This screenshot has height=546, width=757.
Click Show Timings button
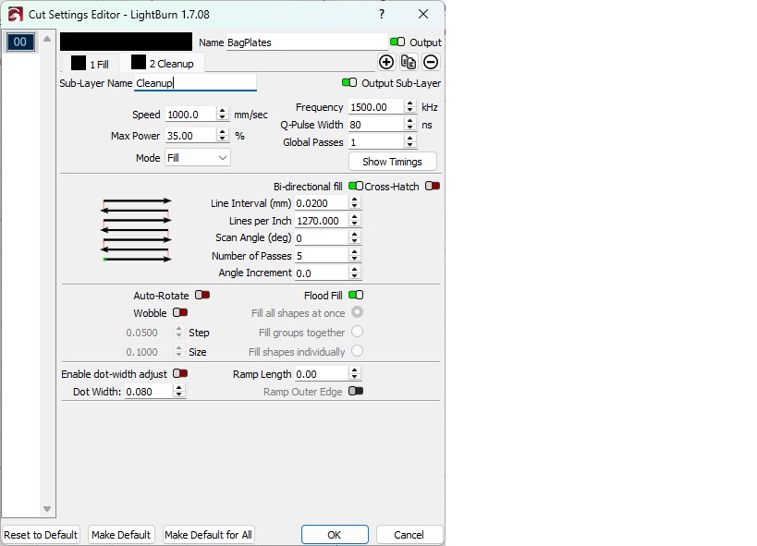tap(393, 162)
